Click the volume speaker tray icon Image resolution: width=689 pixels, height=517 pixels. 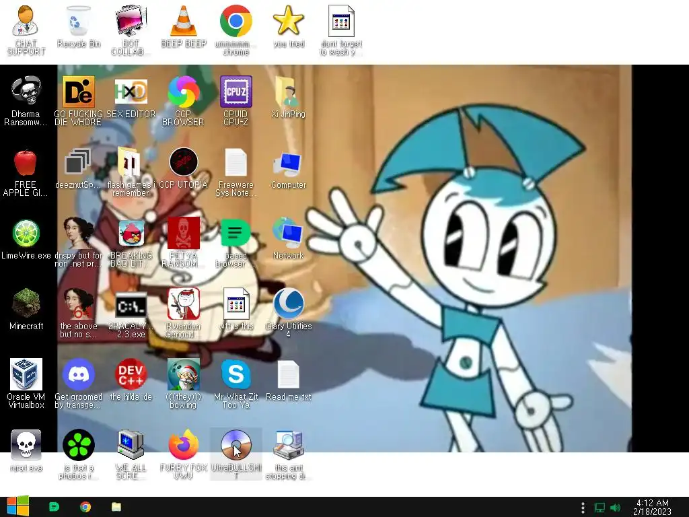pyautogui.click(x=616, y=508)
